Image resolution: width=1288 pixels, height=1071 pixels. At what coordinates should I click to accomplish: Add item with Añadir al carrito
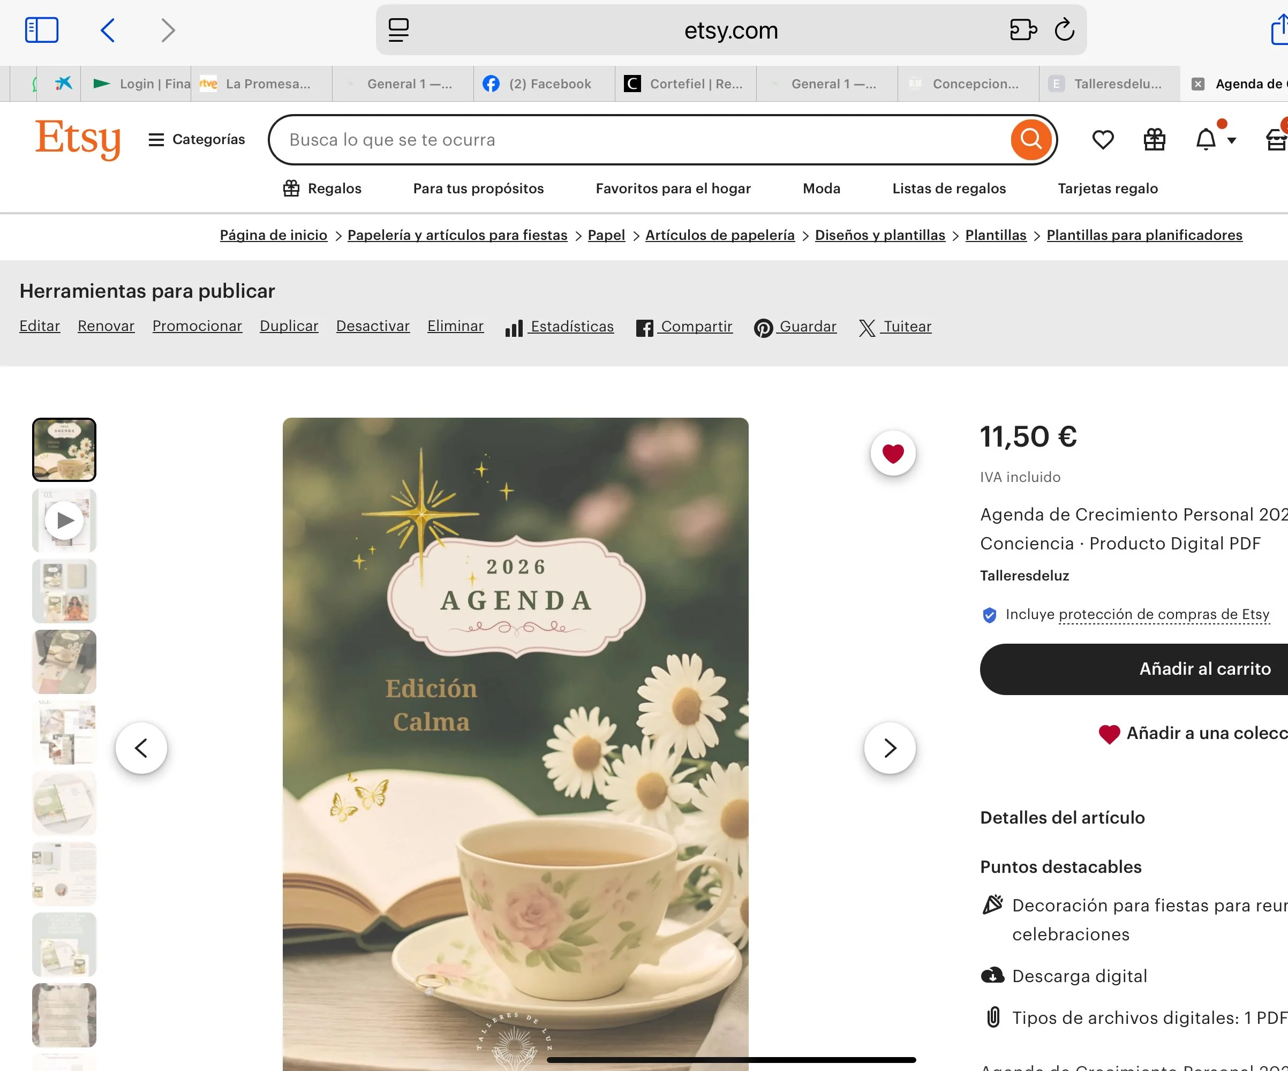pos(1203,669)
